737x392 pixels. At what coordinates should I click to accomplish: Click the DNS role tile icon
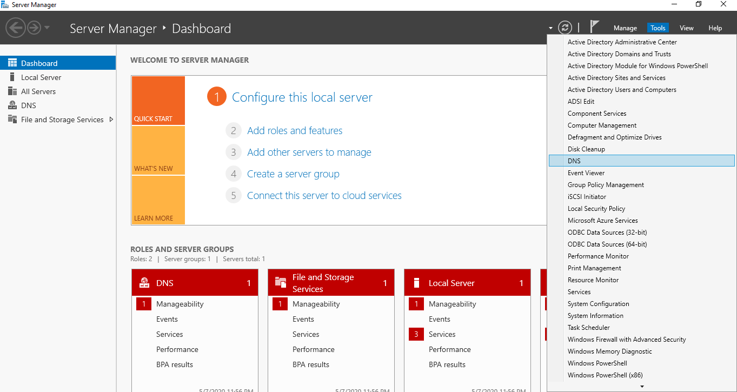144,283
